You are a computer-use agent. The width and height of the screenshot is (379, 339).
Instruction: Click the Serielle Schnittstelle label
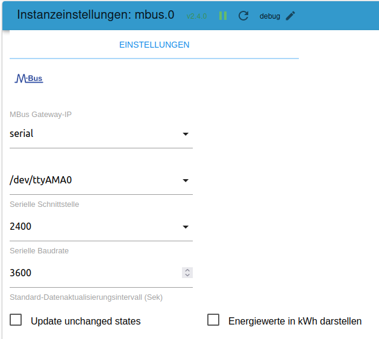click(44, 204)
